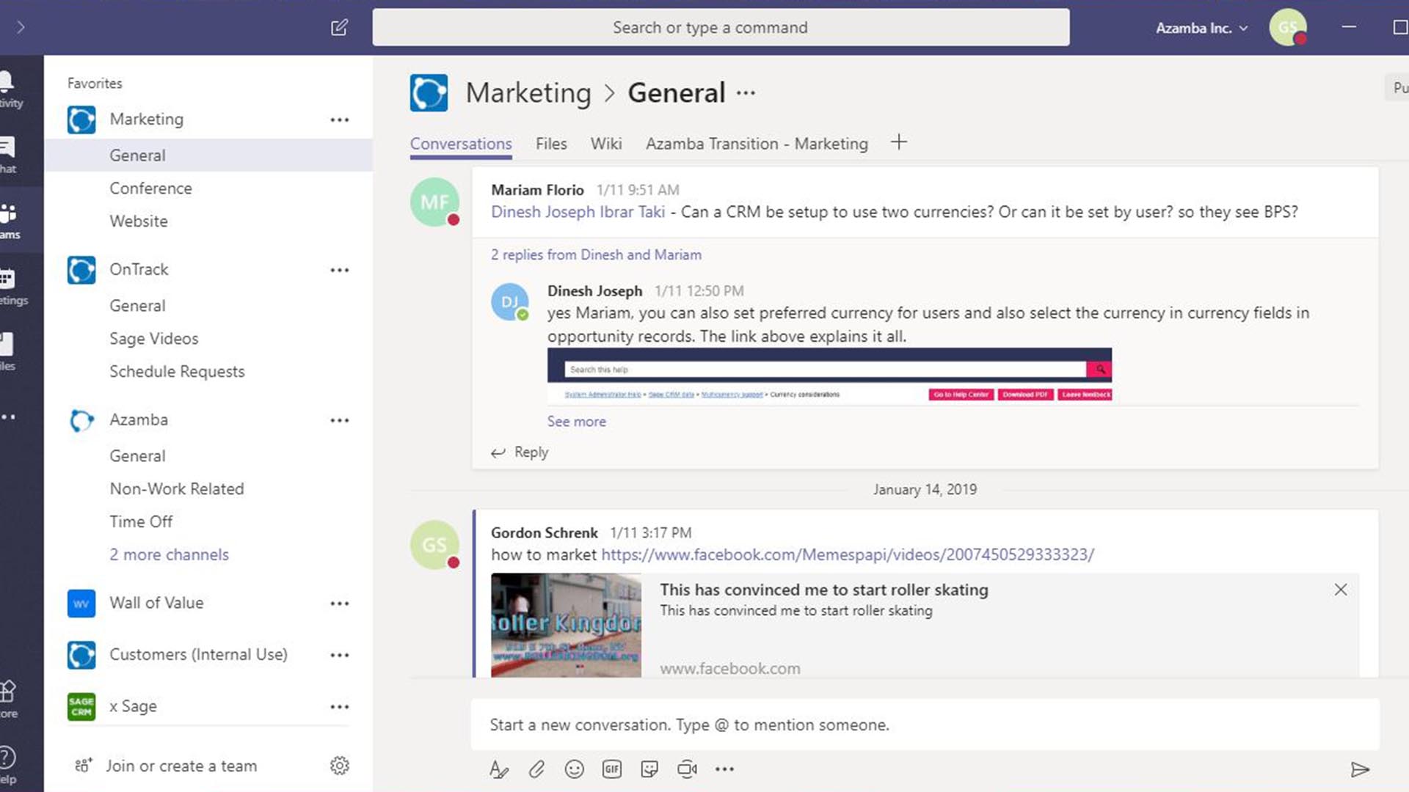Click the Dinesh Joseph Ibrar Taki mention link
Screen dimensions: 1409x792
click(578, 212)
